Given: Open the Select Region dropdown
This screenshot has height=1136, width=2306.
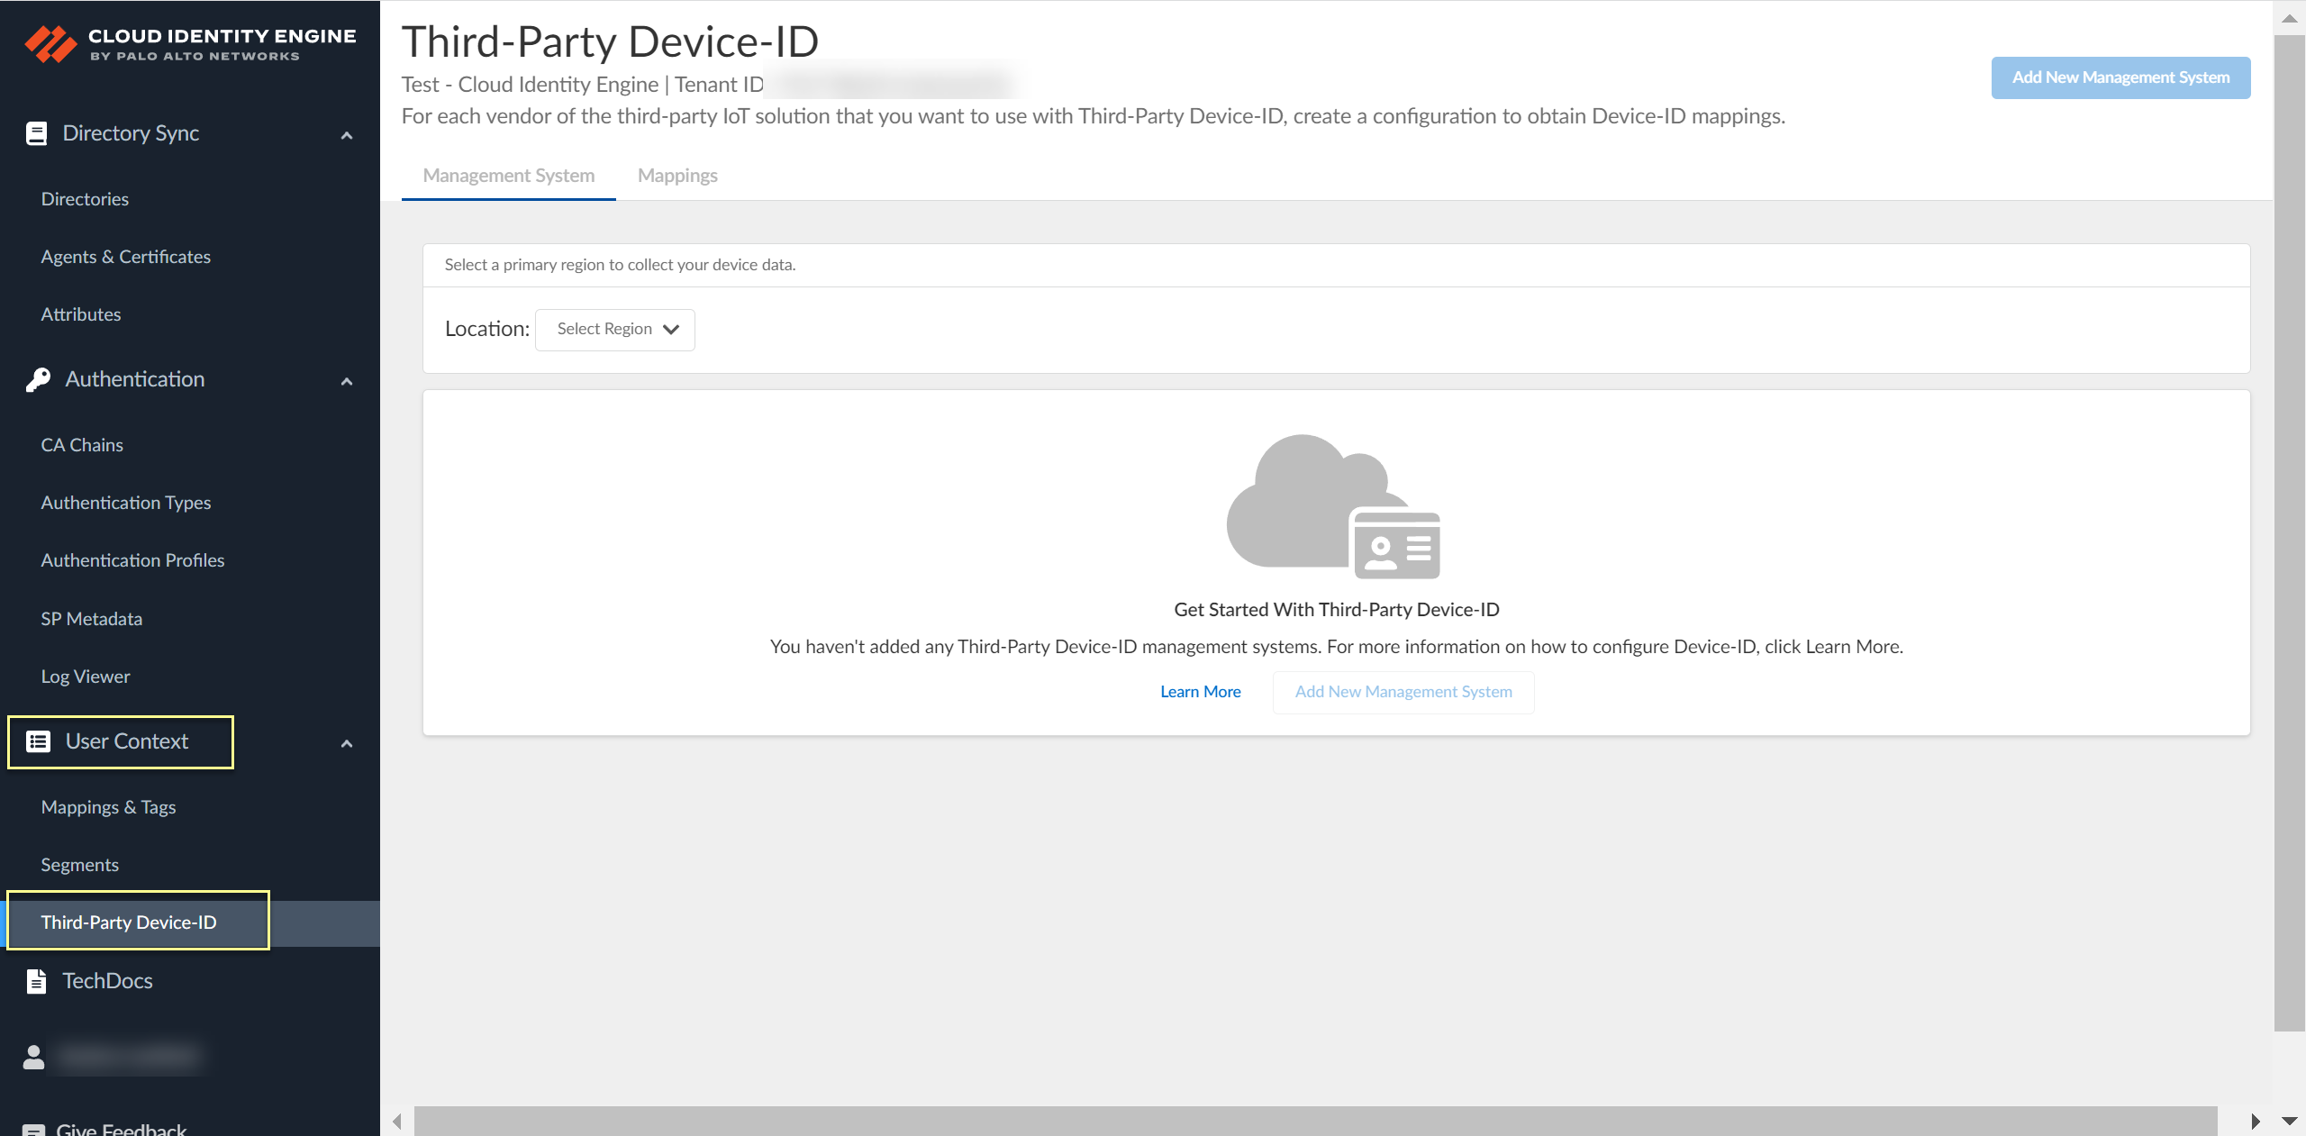Looking at the screenshot, I should pyautogui.click(x=615, y=330).
